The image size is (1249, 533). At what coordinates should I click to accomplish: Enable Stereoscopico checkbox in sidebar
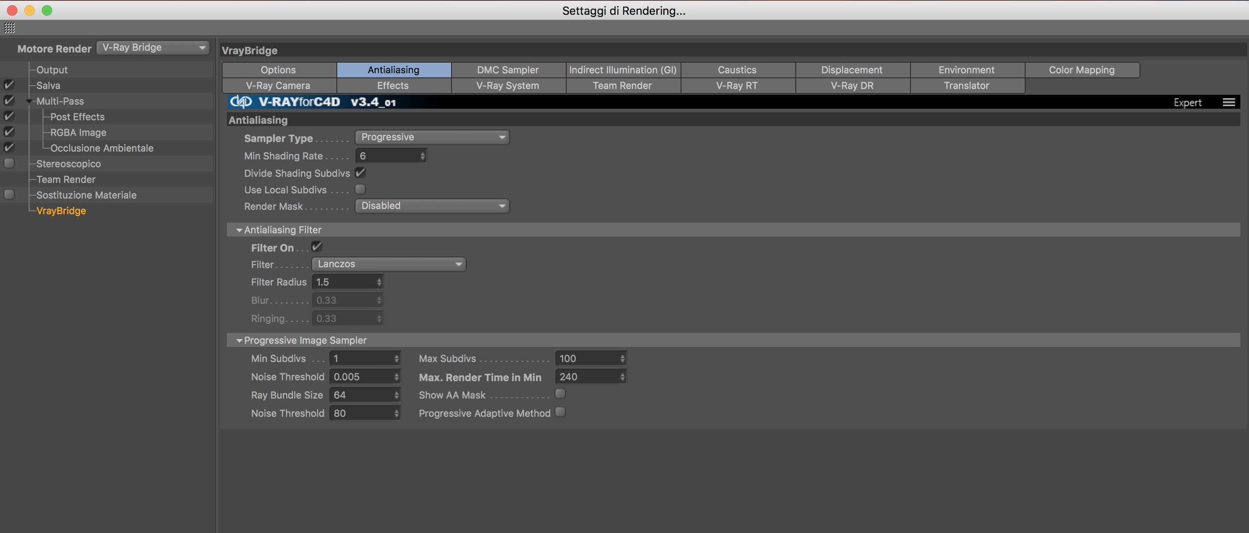pyautogui.click(x=9, y=163)
